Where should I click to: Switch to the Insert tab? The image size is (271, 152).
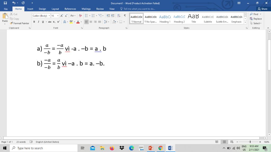[30, 9]
